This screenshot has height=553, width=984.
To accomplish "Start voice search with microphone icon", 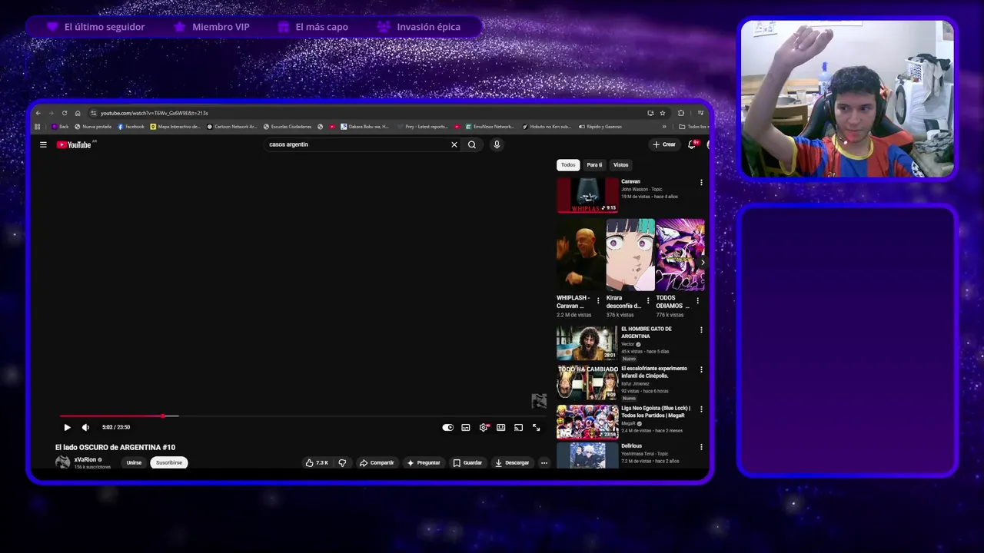I will pyautogui.click(x=497, y=144).
